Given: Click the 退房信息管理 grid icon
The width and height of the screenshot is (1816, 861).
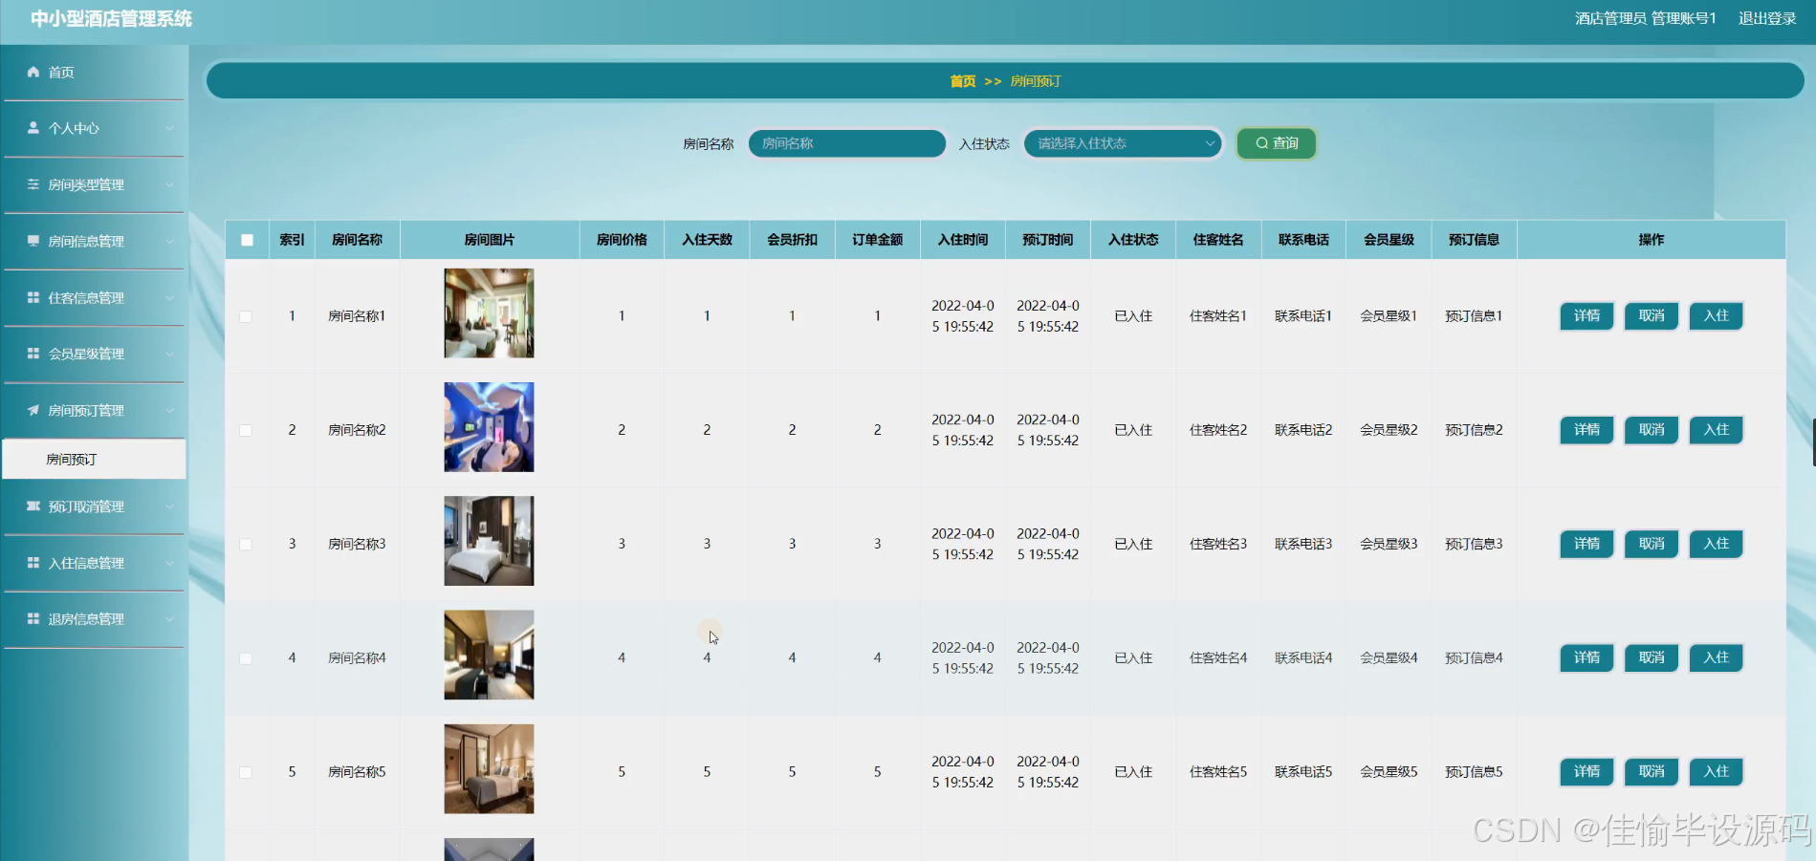Looking at the screenshot, I should pos(33,618).
